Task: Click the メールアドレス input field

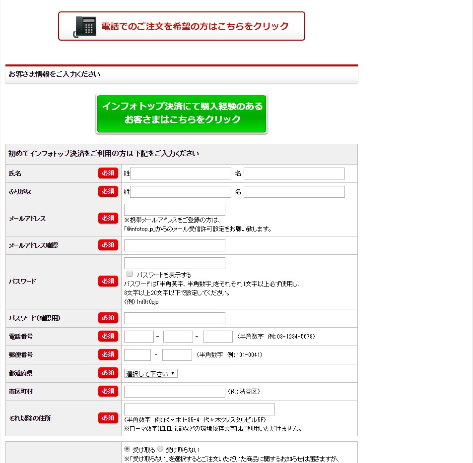Action: click(174, 210)
